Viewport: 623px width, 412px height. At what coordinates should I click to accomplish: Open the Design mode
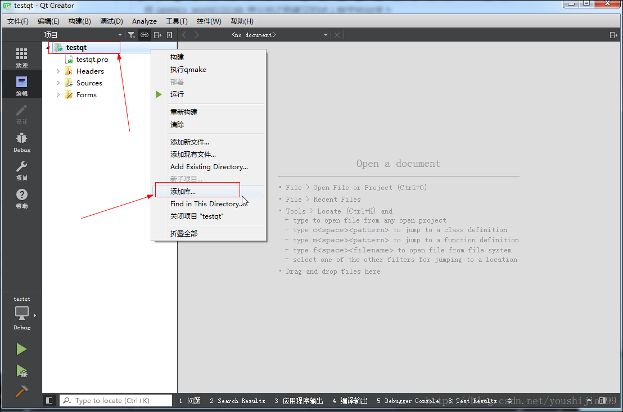coord(21,114)
